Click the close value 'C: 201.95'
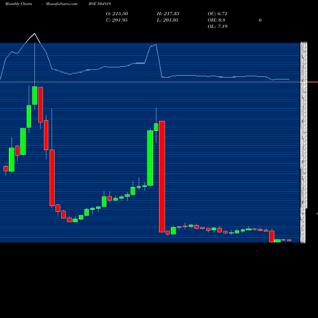Image resolution: width=318 pixels, height=318 pixels. pyautogui.click(x=117, y=20)
